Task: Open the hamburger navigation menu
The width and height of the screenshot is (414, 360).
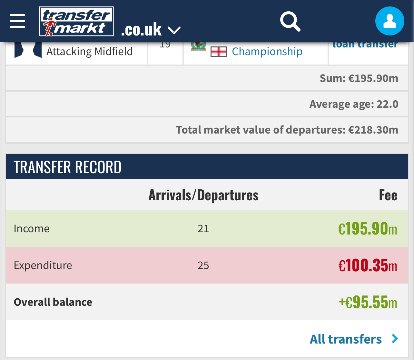Action: point(17,21)
